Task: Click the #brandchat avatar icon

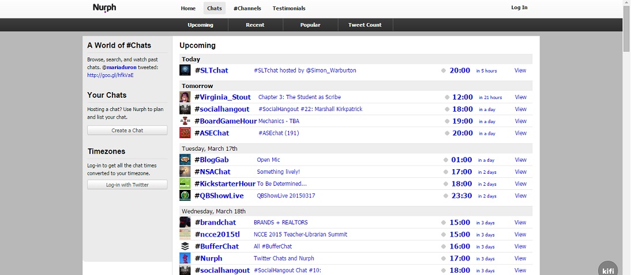Action: coord(185,222)
